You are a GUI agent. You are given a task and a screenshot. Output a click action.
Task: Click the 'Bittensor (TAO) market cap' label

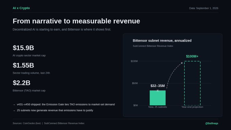(x=29, y=91)
